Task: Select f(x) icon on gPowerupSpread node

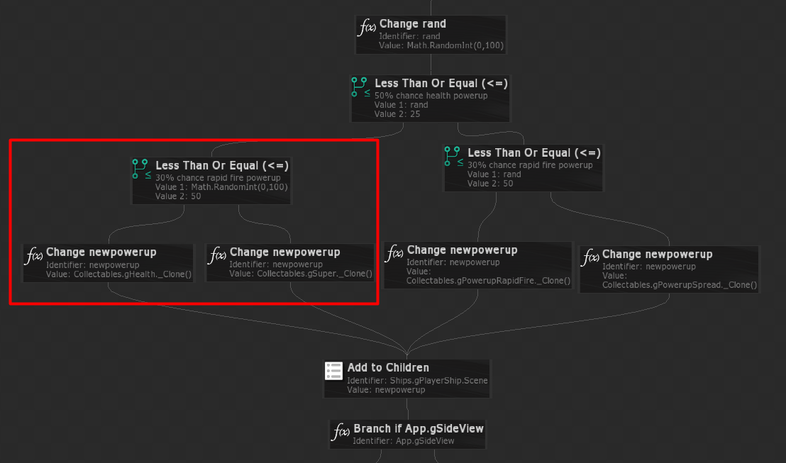Action: (590, 257)
